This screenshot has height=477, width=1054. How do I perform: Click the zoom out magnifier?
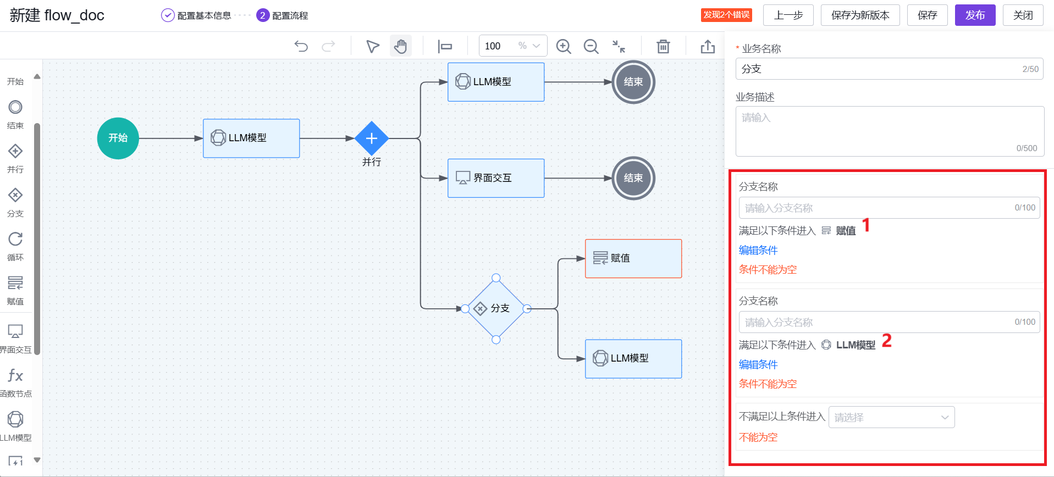click(x=591, y=46)
